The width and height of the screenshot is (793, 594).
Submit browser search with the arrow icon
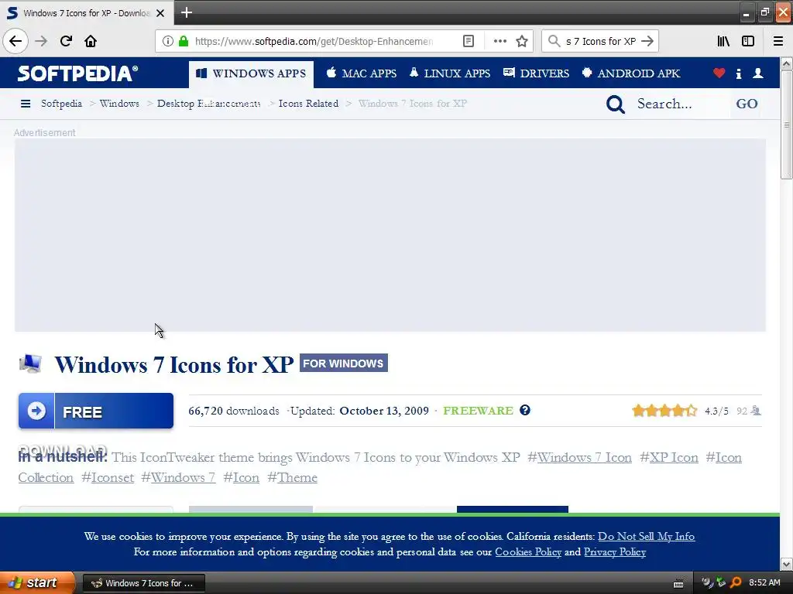click(x=647, y=41)
